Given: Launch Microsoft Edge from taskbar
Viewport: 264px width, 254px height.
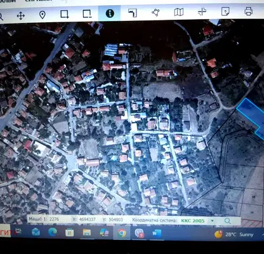Looking at the screenshot, I should (53, 232).
